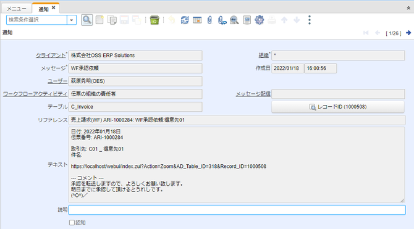Click the 取引先: C01 _ 得意先01 line
The height and width of the screenshot is (229, 414).
(x=97, y=149)
